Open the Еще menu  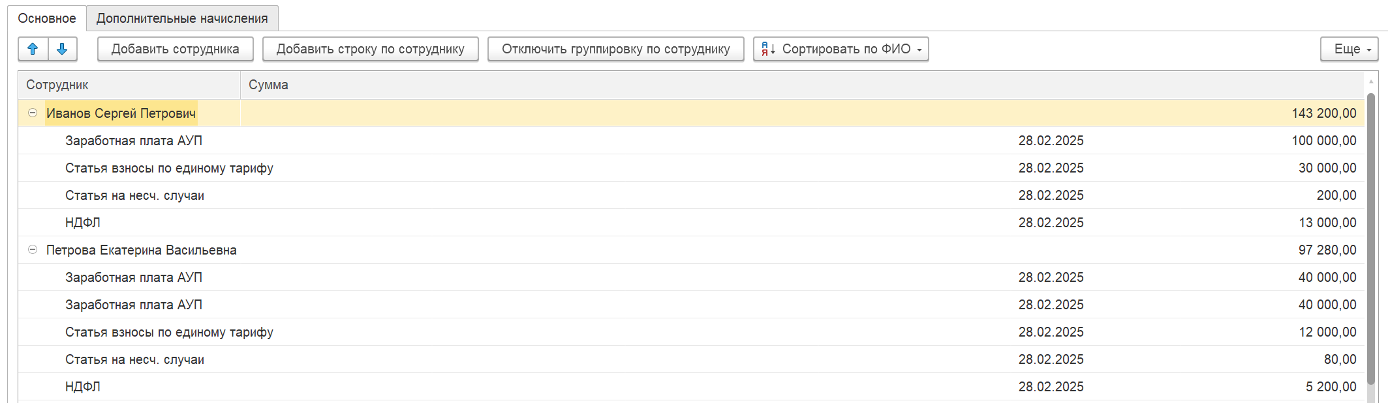coord(1349,49)
